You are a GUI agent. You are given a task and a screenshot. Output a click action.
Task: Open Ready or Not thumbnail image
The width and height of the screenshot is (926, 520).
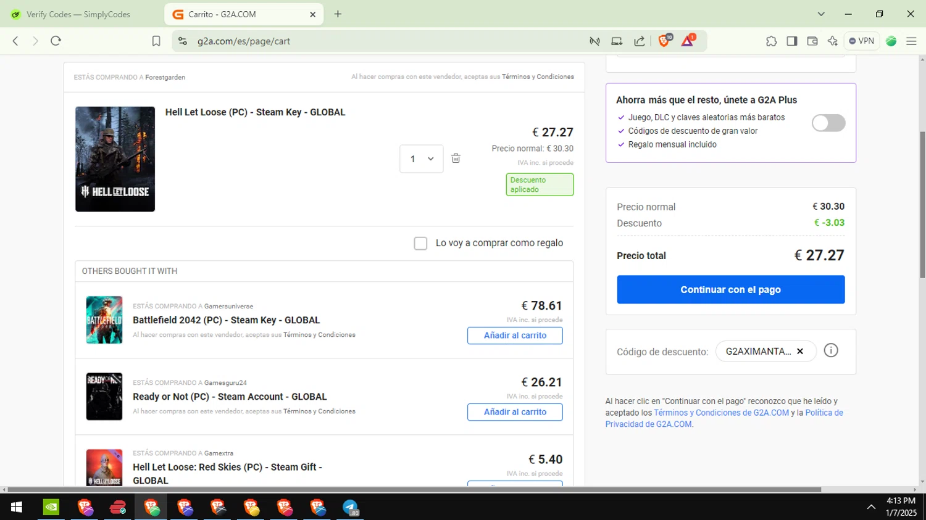click(x=104, y=397)
